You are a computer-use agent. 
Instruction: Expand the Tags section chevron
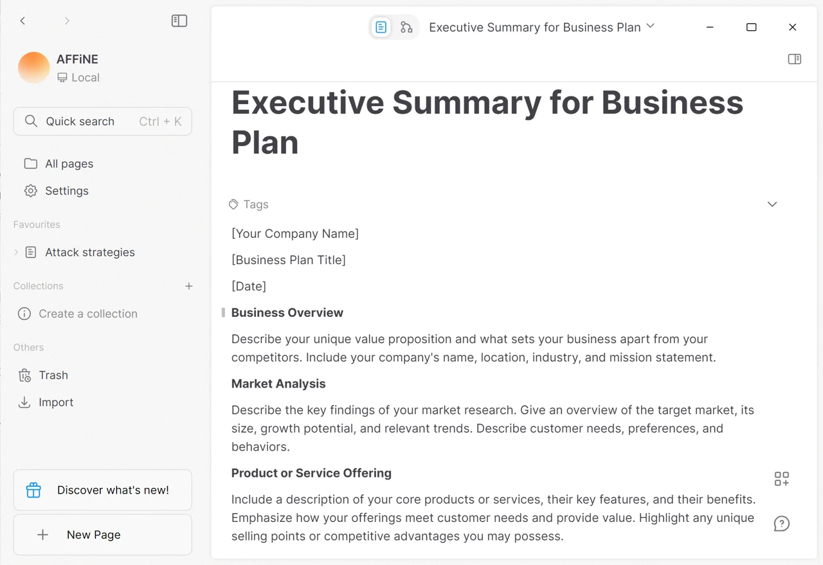point(772,204)
